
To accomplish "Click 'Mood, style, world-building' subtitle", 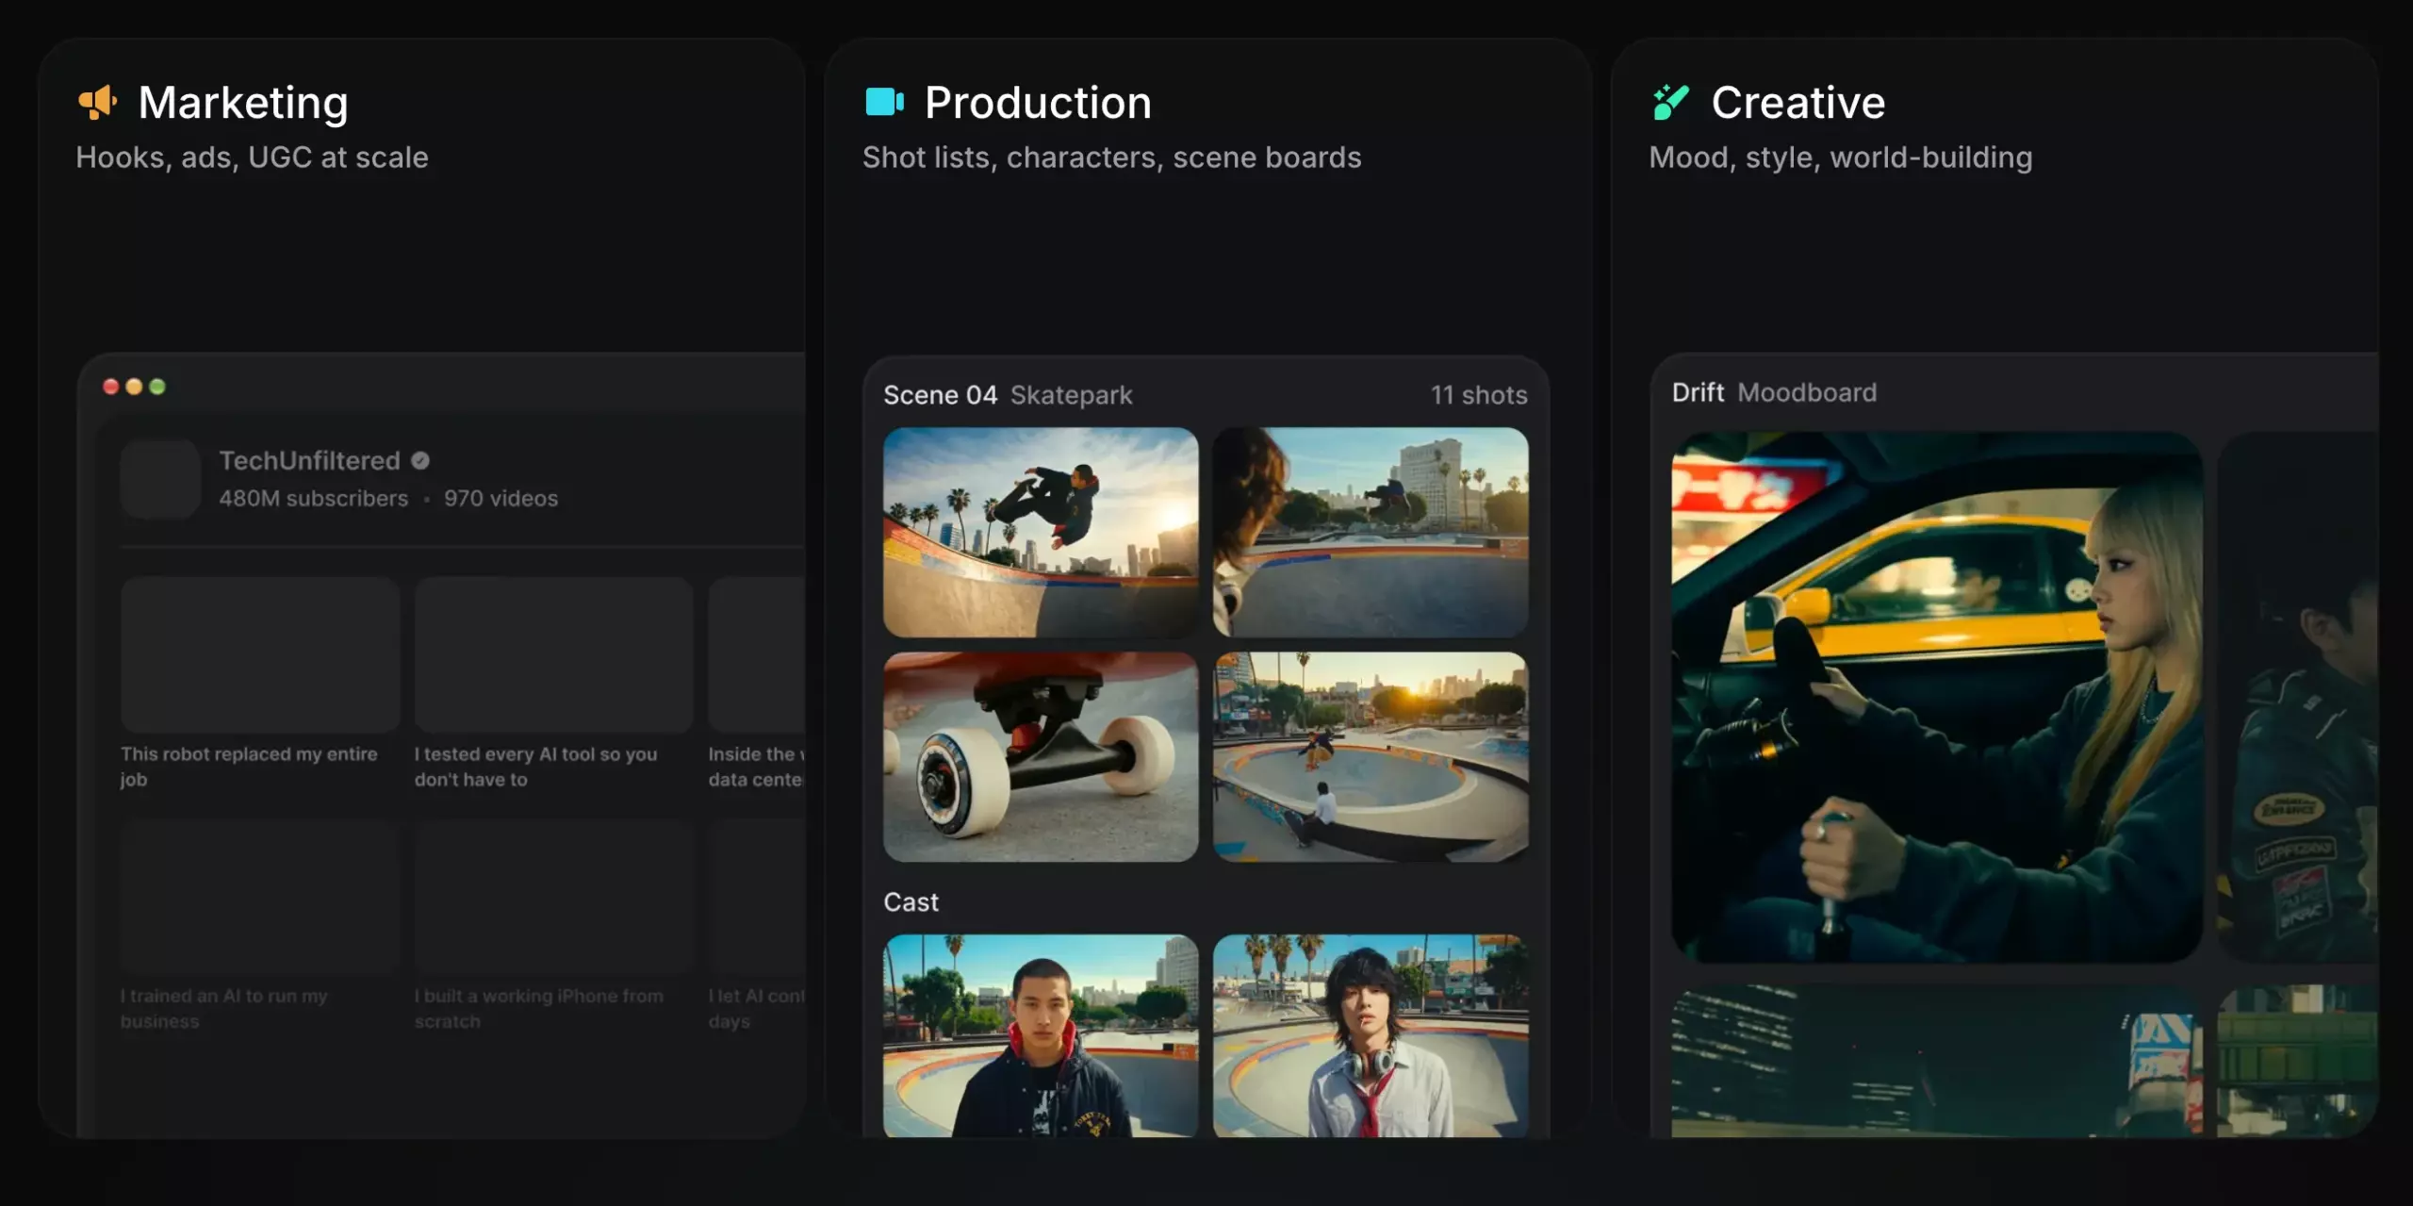I will (x=1841, y=157).
